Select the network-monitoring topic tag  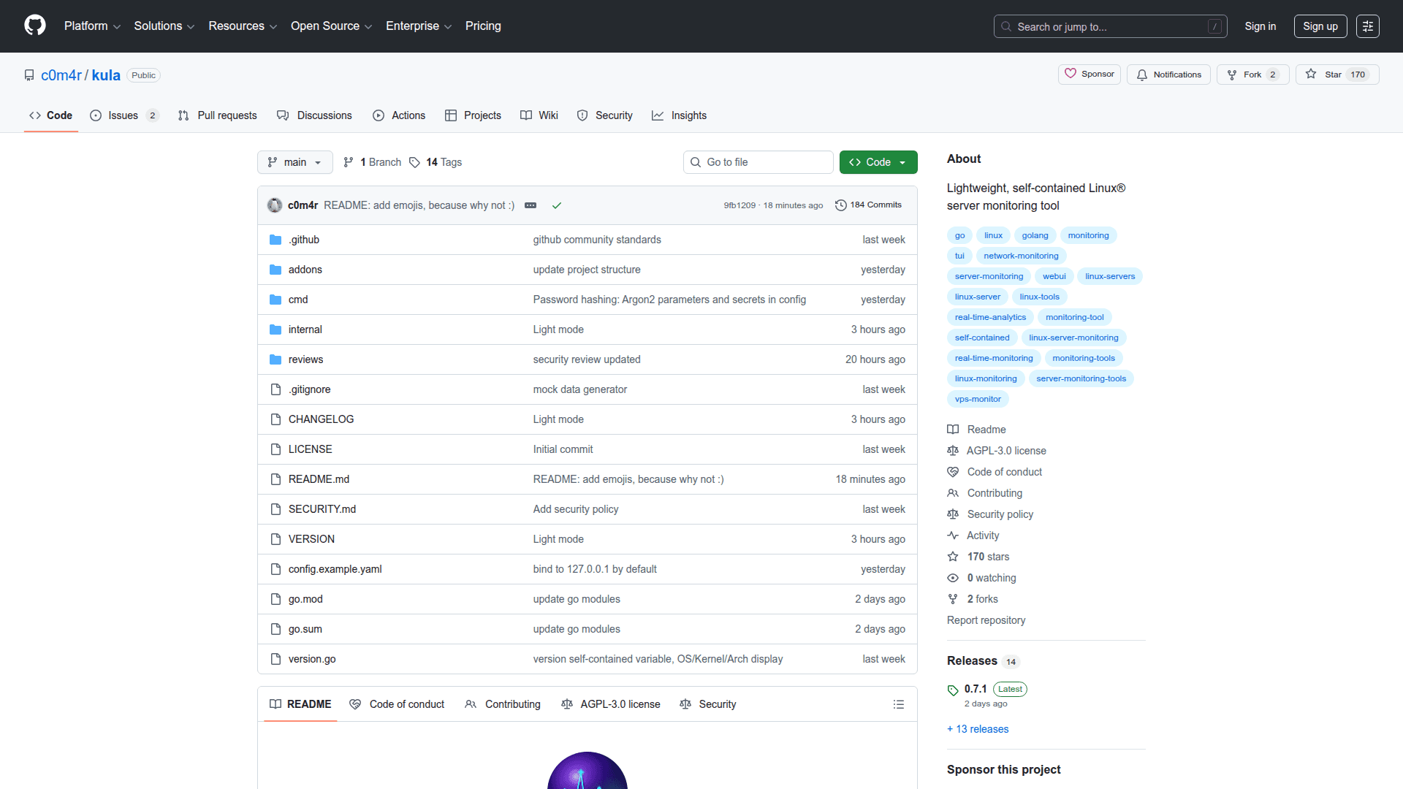(1020, 256)
